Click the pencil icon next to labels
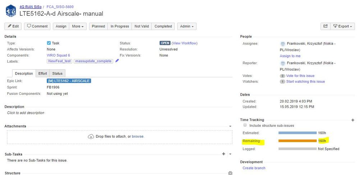 point(117,61)
